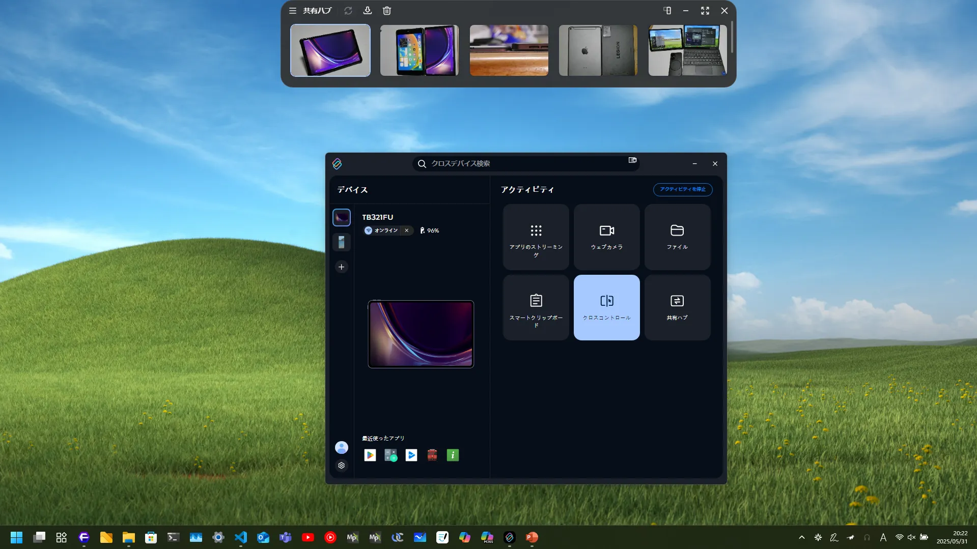Click the trash icon in Share Hub toolbar

point(387,11)
